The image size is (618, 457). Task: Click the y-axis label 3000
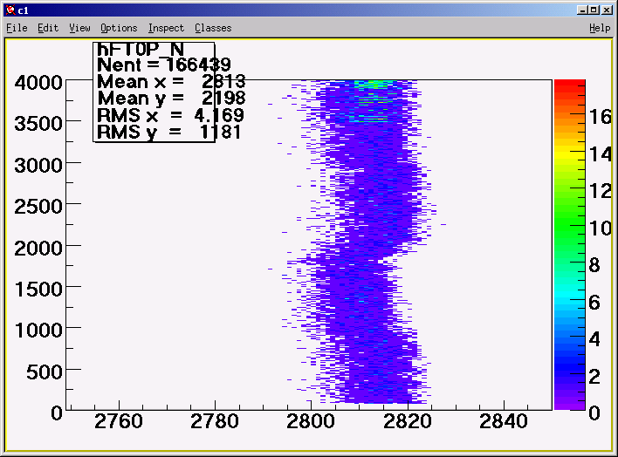(x=38, y=165)
